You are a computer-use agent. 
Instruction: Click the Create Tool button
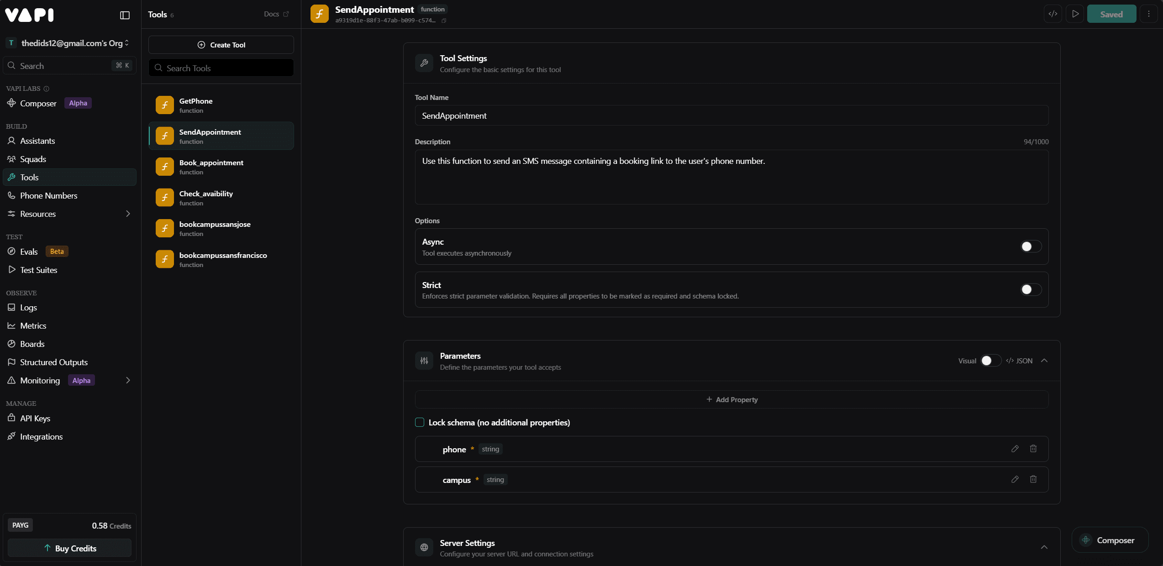coord(221,45)
